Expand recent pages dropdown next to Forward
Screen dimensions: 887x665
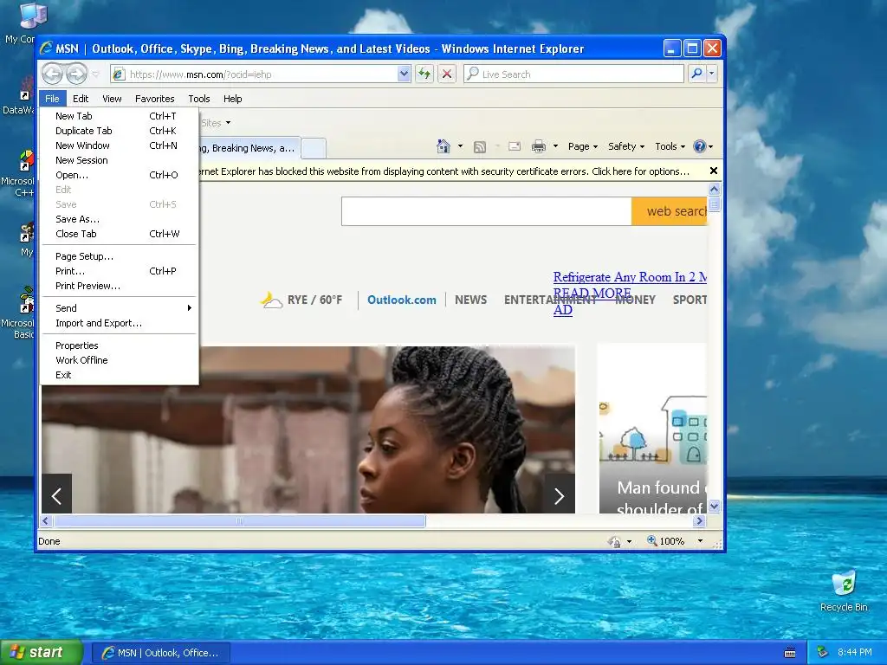(x=95, y=74)
